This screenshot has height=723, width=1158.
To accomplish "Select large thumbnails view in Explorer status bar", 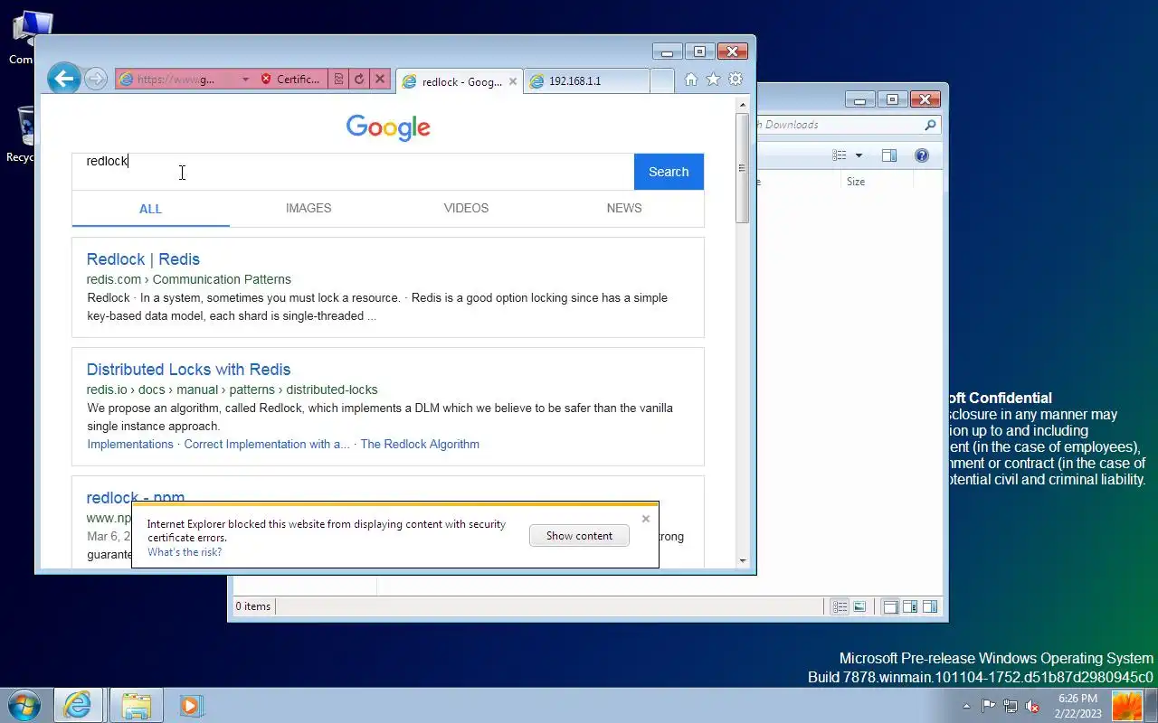I will (859, 607).
